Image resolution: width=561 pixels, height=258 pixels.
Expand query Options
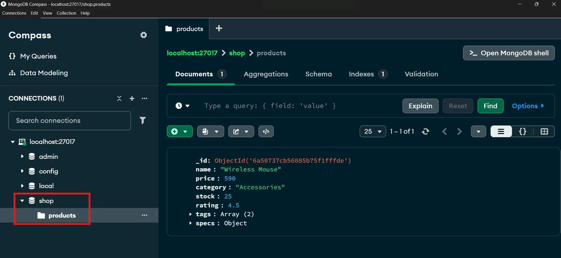click(528, 106)
